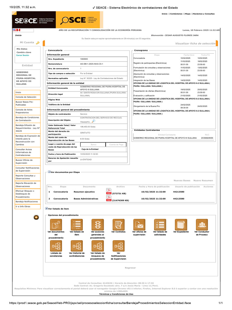This screenshot has height=310, width=232.
Task: Expand the Ver listado de ítem section
Action: coord(46,208)
